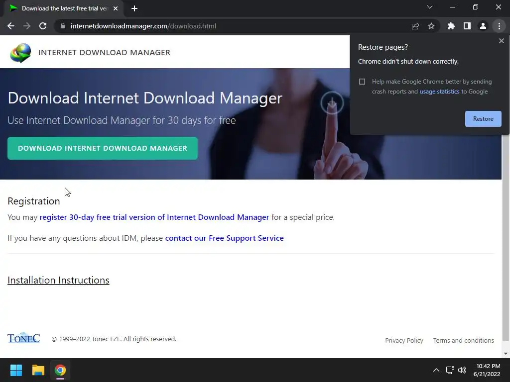Open the Extensions puzzle icon

[x=451, y=26]
